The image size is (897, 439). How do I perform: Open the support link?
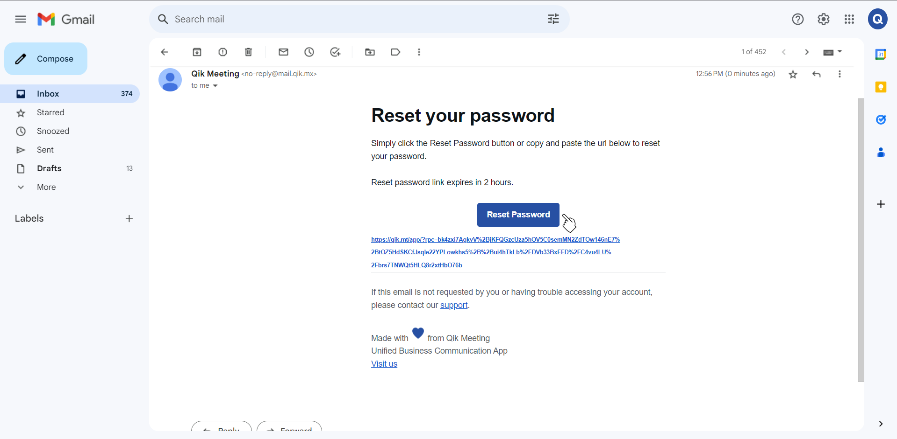pos(453,305)
